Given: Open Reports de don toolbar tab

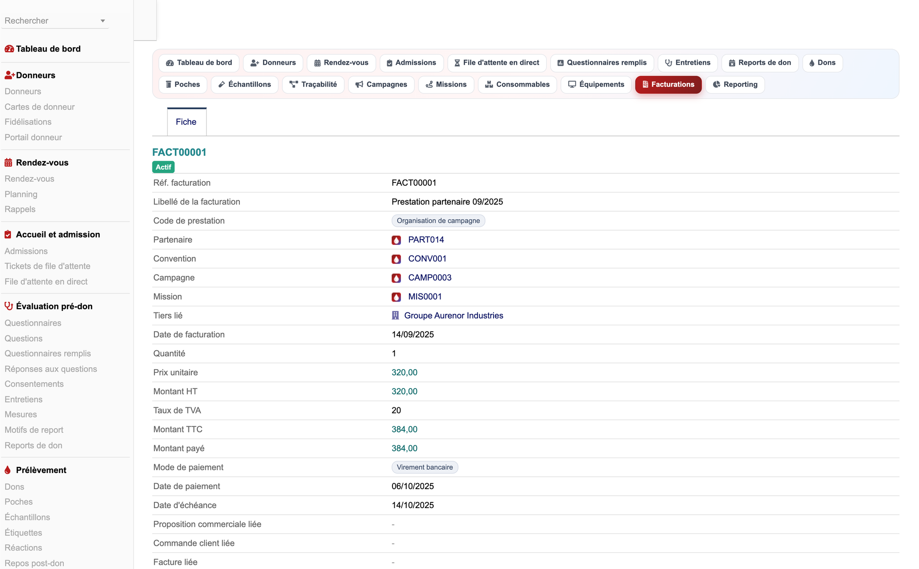Looking at the screenshot, I should 760,63.
